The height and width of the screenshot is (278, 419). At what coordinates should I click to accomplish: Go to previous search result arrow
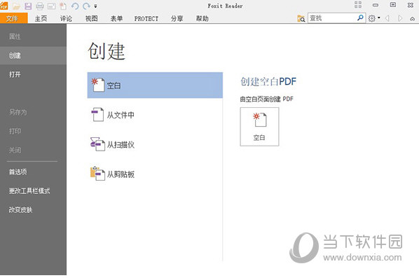[x=387, y=18]
